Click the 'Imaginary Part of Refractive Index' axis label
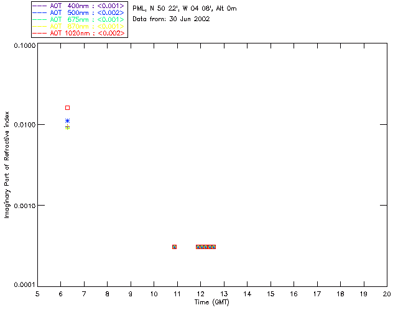The height and width of the screenshot is (318, 398). tap(7, 165)
